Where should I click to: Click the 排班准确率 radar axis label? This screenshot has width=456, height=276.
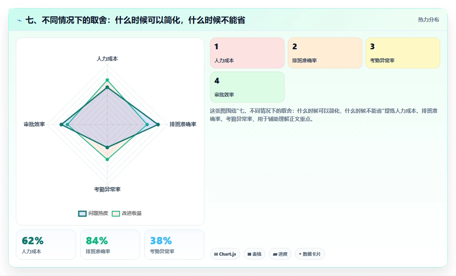[x=183, y=124]
